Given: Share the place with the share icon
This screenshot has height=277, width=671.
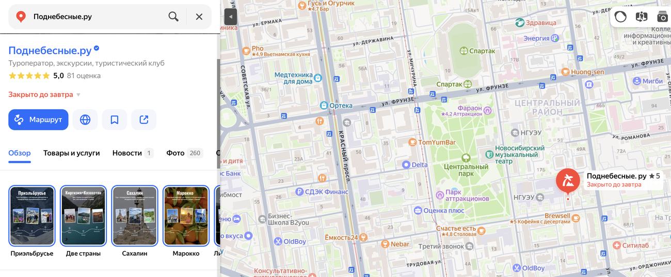Looking at the screenshot, I should pyautogui.click(x=144, y=119).
